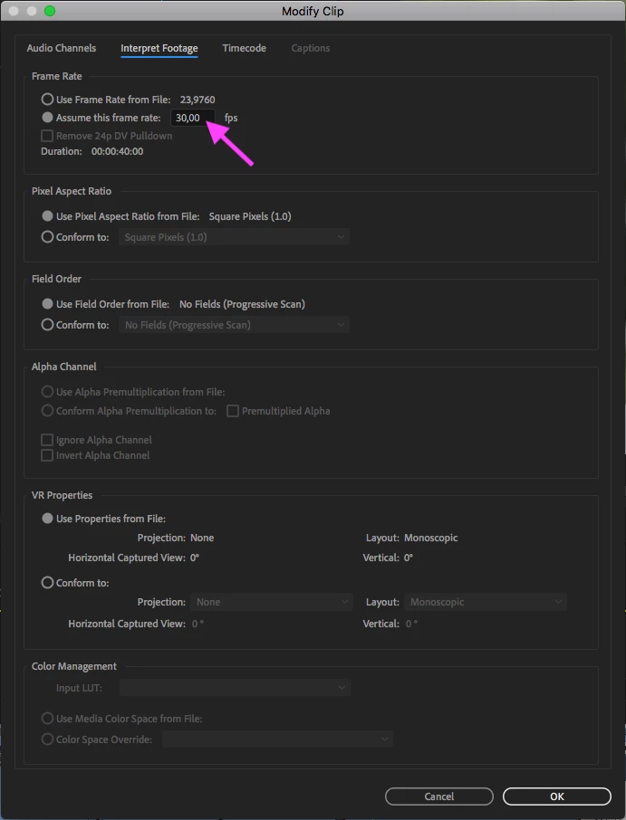The image size is (626, 820).
Task: Select the Color Space Override option
Action: 47,739
